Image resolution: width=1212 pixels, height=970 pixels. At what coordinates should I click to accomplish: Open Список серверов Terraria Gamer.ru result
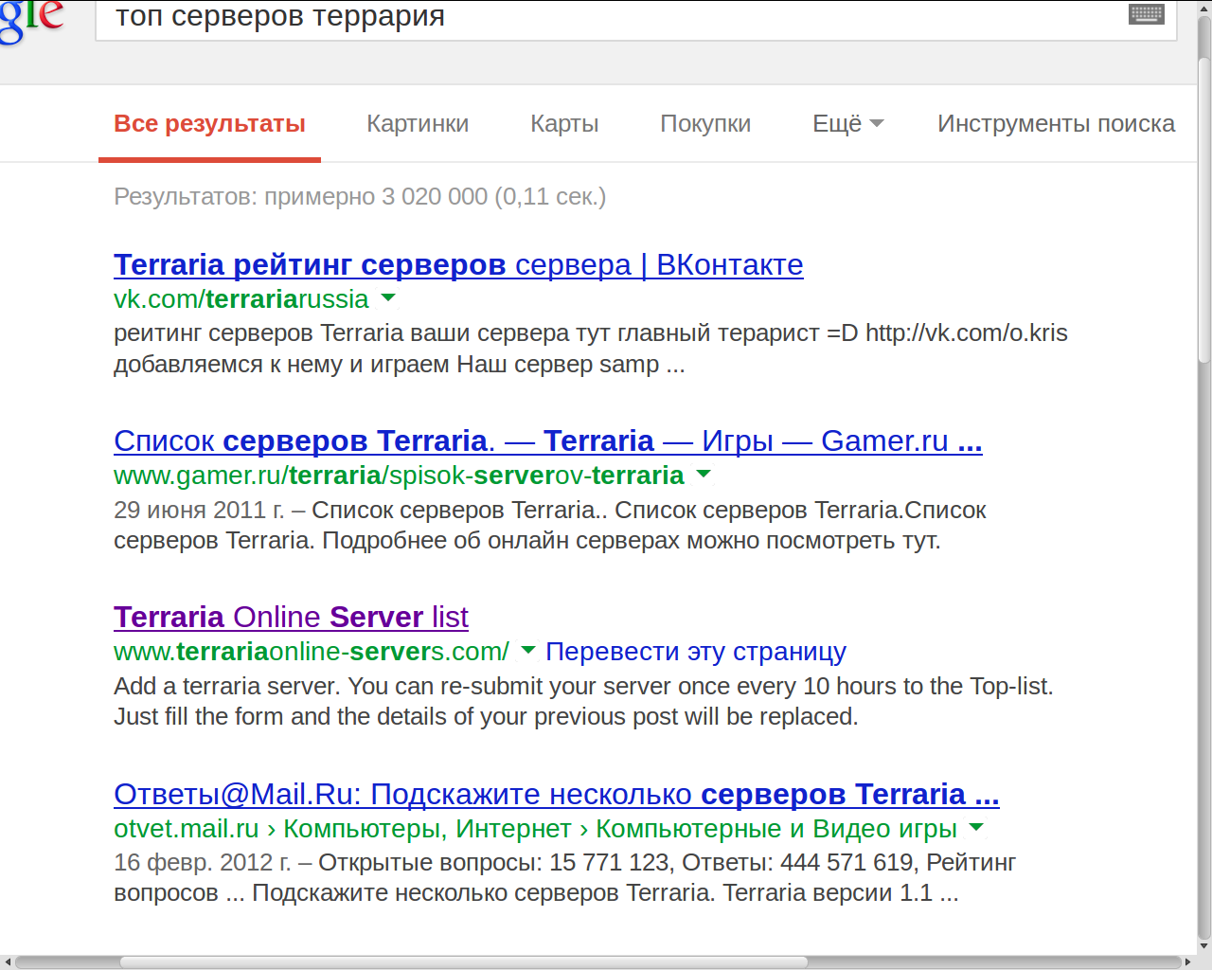[548, 440]
